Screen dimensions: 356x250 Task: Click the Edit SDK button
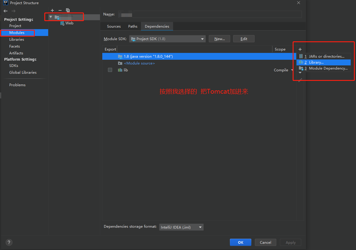[244, 39]
